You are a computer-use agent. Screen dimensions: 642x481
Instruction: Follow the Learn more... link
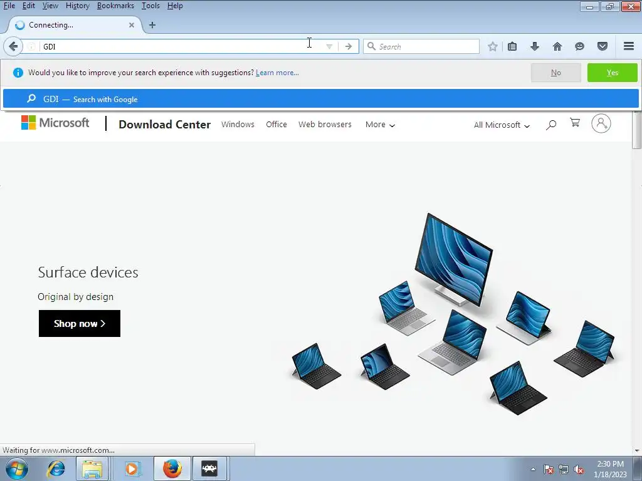pyautogui.click(x=277, y=73)
